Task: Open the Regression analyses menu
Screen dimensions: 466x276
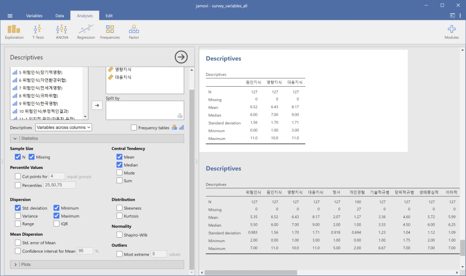Action: click(86, 32)
